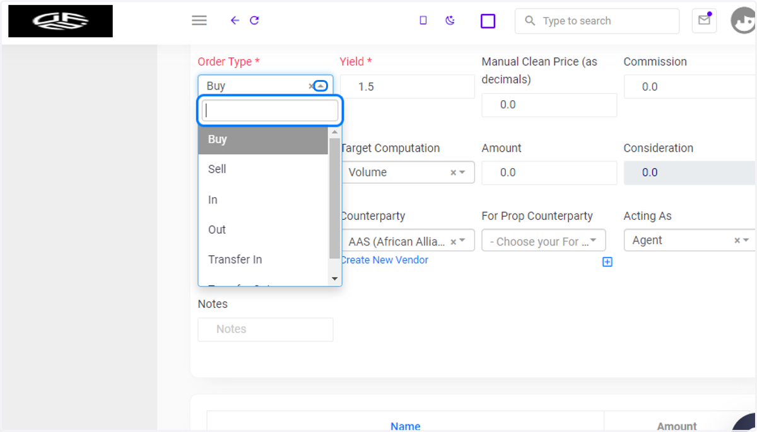Click the dropdown list scrollbar thumb

334,198
